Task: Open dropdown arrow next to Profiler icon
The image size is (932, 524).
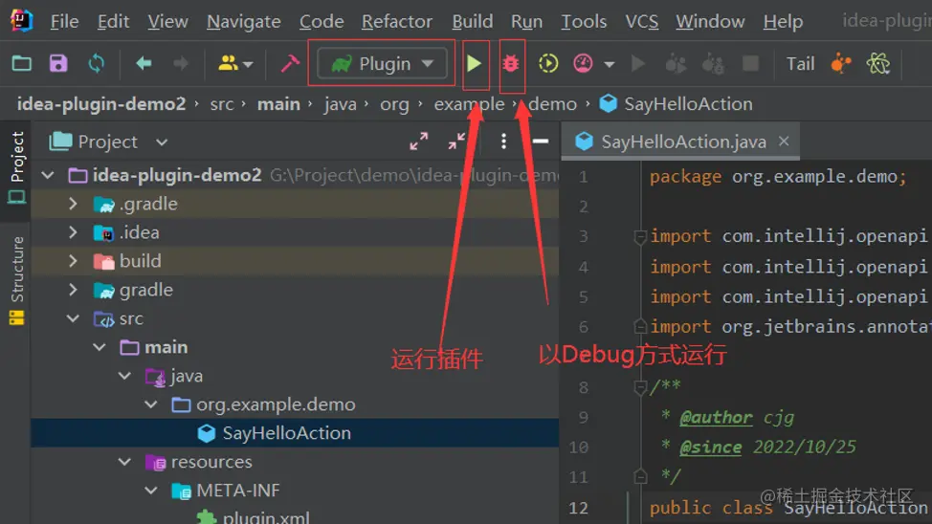Action: [x=610, y=63]
